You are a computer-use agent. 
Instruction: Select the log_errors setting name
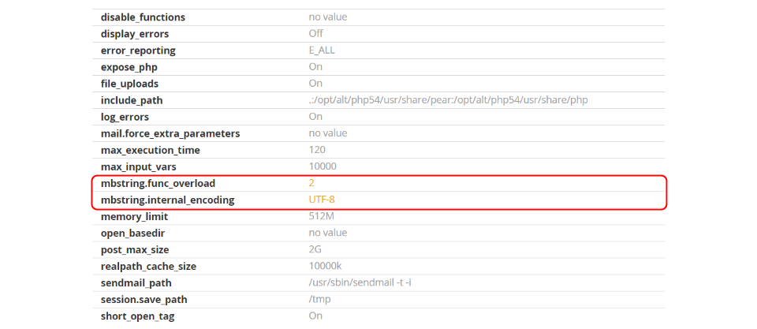(x=125, y=117)
